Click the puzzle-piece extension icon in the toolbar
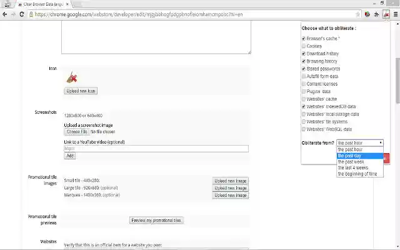This screenshot has height=250, width=400. point(376,14)
